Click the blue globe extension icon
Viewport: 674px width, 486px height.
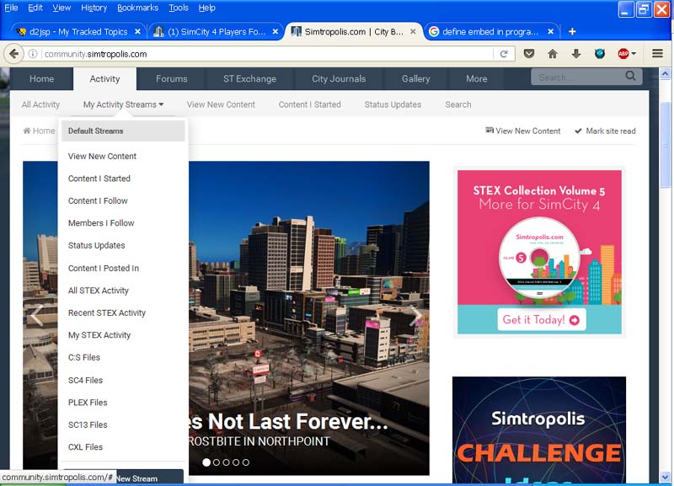[x=600, y=54]
